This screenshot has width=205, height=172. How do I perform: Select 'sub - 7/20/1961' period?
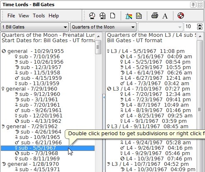37,105
